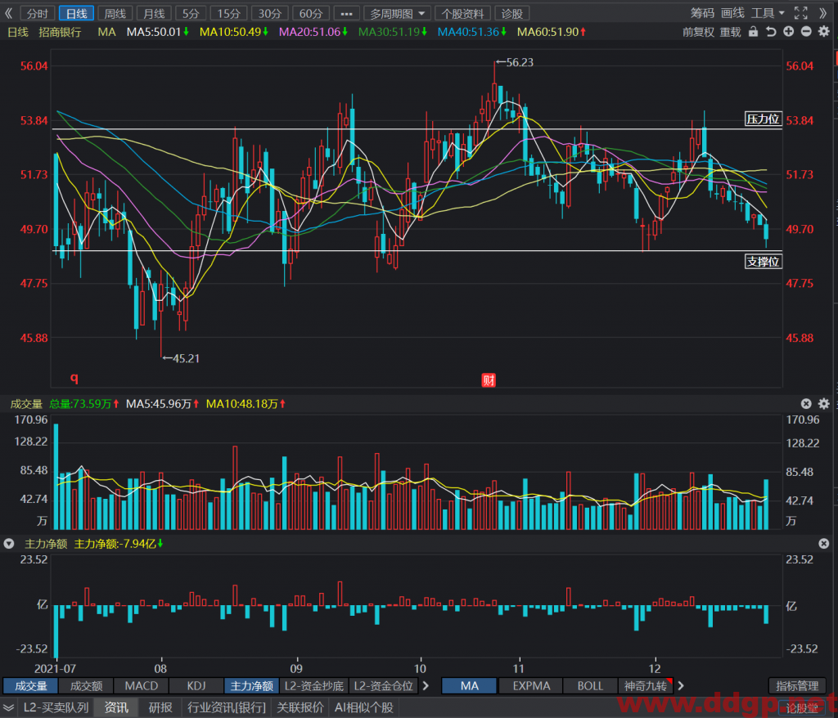Click the 诊股 diagnosis button

[512, 13]
